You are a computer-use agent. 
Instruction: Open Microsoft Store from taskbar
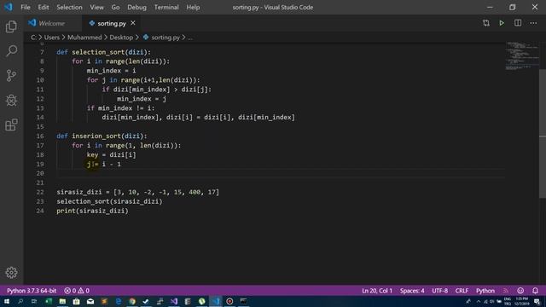[76, 301]
